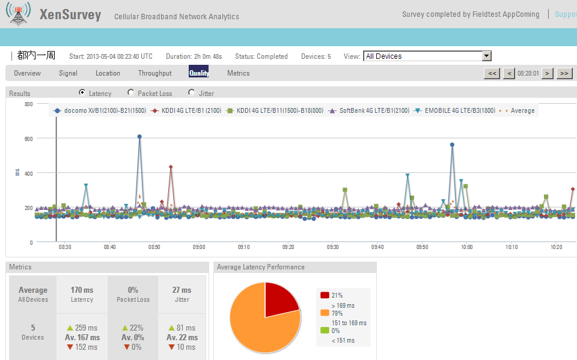Image resolution: width=577 pixels, height=360 pixels.
Task: Open the Metrics tab
Action: 239,73
